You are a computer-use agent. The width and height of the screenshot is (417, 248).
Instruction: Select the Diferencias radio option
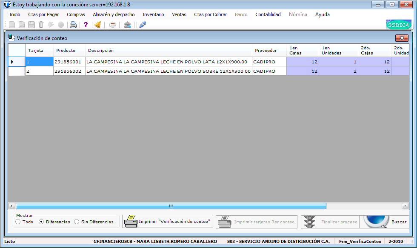(x=41, y=222)
